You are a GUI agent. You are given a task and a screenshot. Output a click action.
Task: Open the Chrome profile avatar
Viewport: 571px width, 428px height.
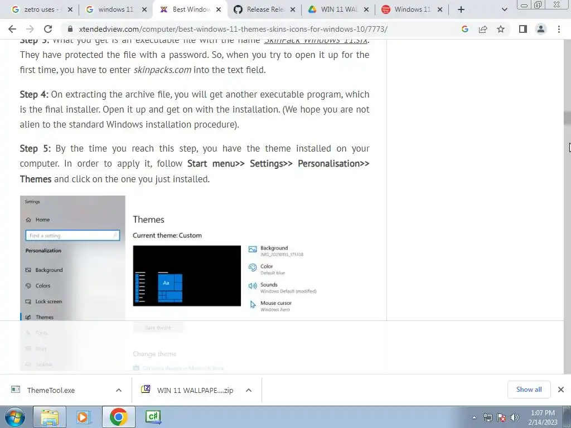(x=541, y=29)
